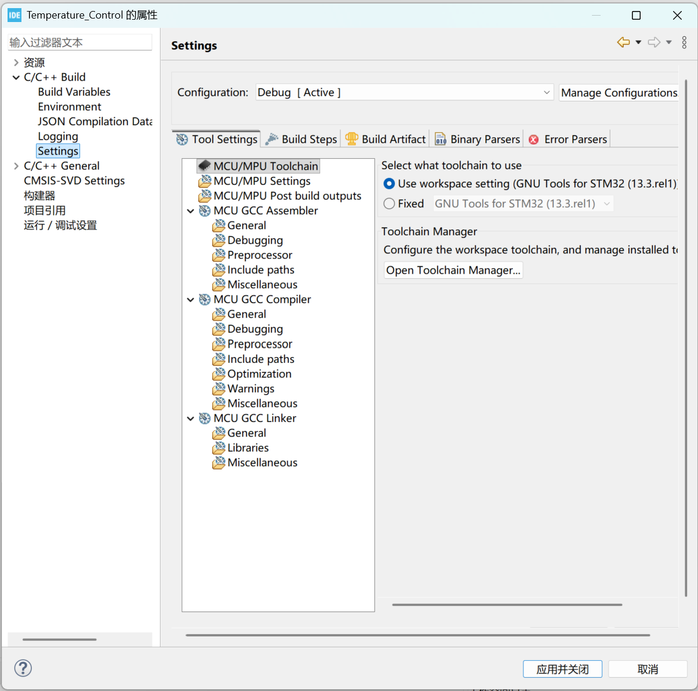This screenshot has height=691, width=698.
Task: Click the Open Toolchain Manager button
Action: click(x=453, y=270)
